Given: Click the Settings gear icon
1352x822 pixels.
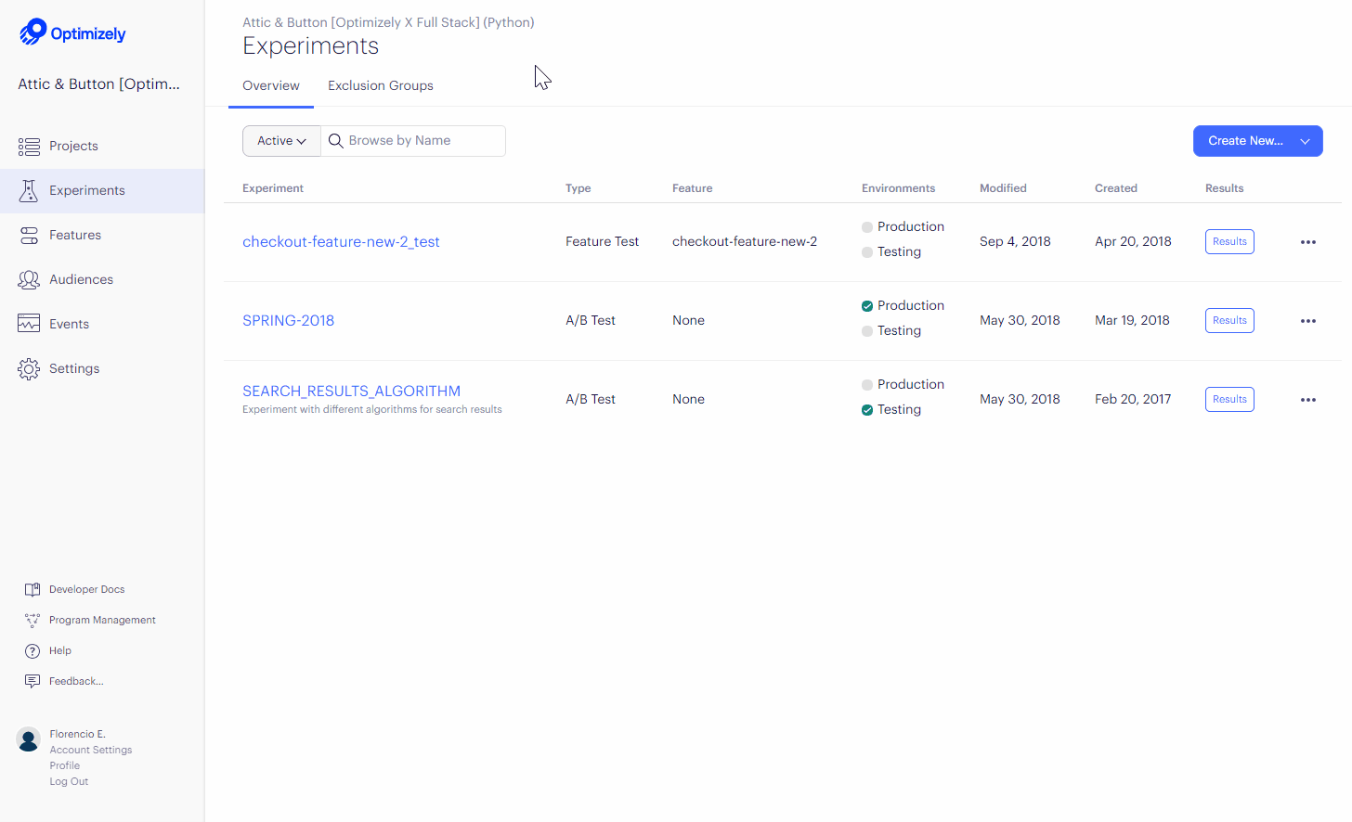Looking at the screenshot, I should click(28, 368).
